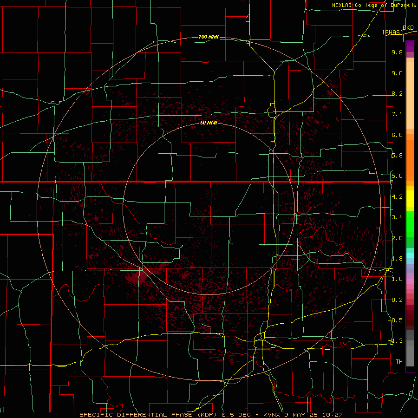Select the cyan segment of the color bar
Viewport: 418px width, 418px height.
410,255
